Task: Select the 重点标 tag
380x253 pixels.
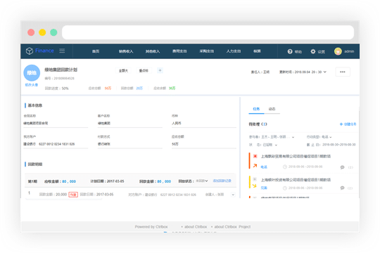Action: tap(144, 70)
